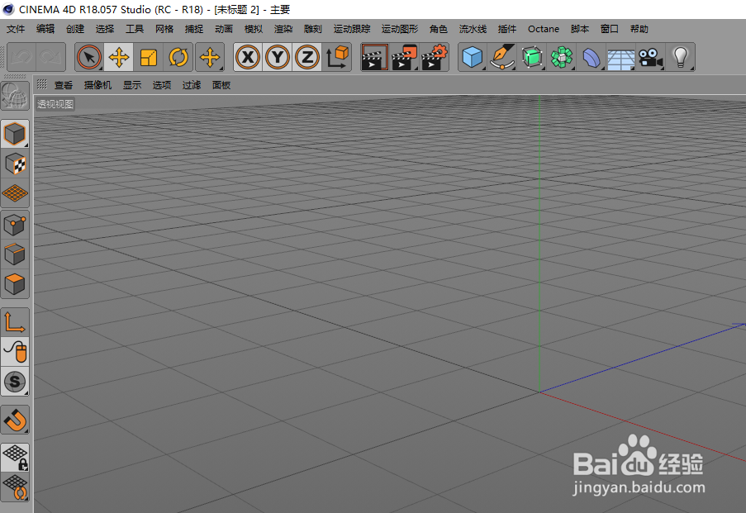Open the 网格 menu
Viewport: 746px width, 513px height.
pos(164,29)
